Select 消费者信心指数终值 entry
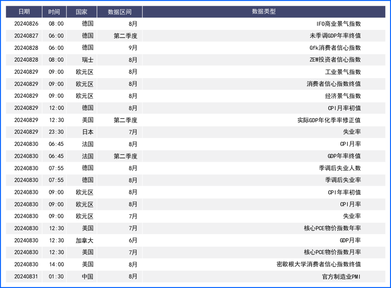 click(334, 84)
